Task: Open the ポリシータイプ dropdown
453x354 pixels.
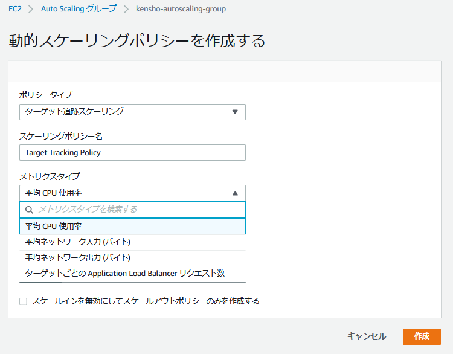Action: coord(132,112)
